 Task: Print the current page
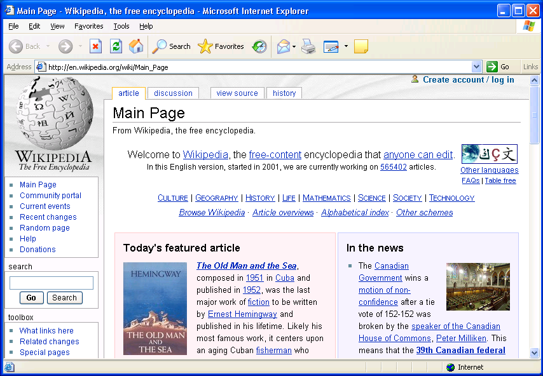coord(308,46)
